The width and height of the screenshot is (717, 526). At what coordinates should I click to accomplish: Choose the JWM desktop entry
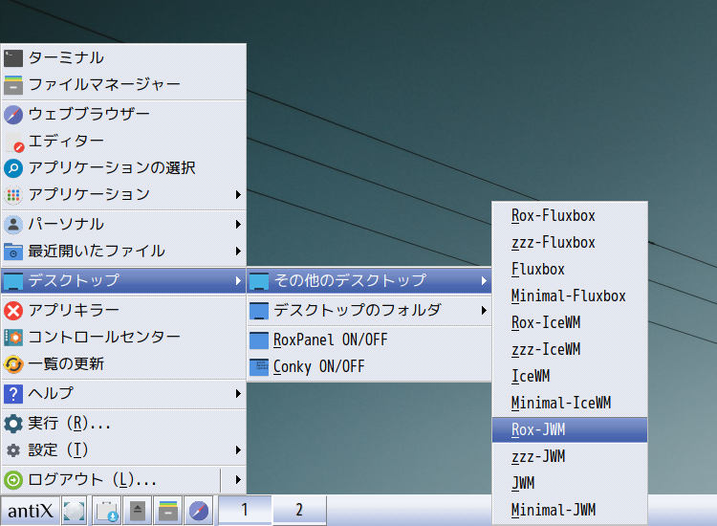point(570,484)
